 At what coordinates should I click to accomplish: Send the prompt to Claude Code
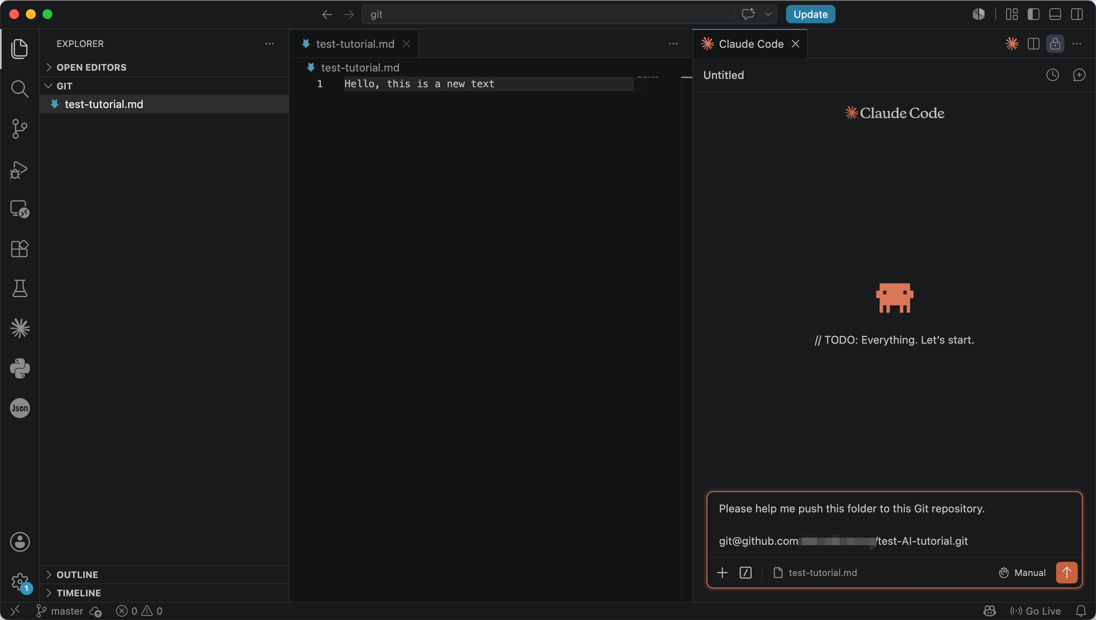pos(1066,573)
